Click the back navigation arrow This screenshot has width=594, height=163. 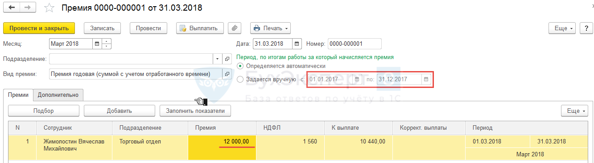pos(12,8)
